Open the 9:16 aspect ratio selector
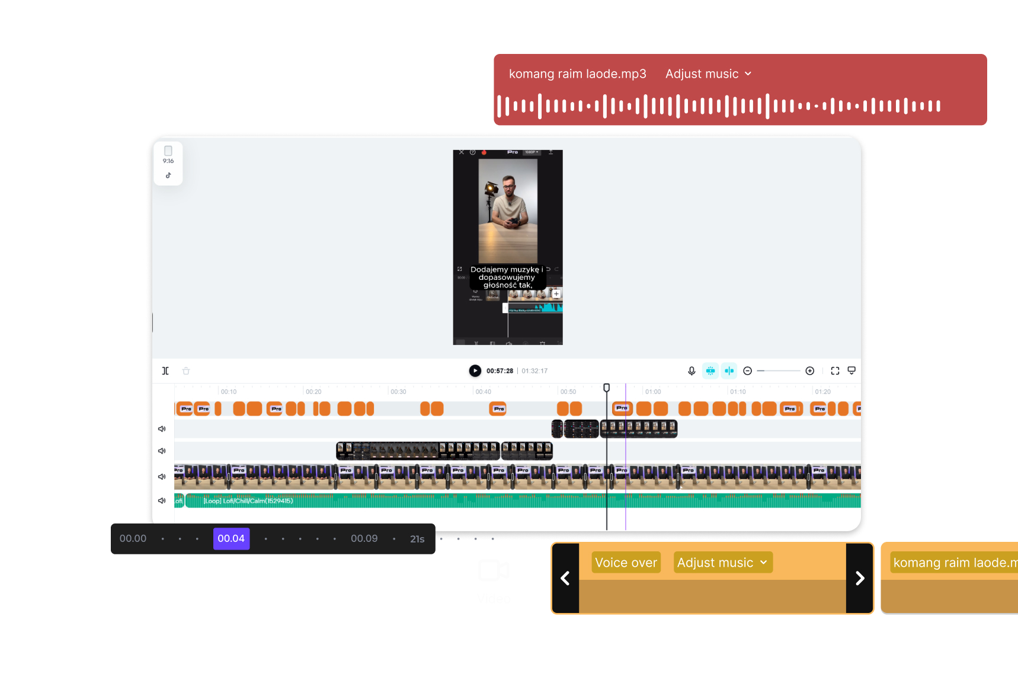This screenshot has width=1018, height=680. (x=168, y=154)
